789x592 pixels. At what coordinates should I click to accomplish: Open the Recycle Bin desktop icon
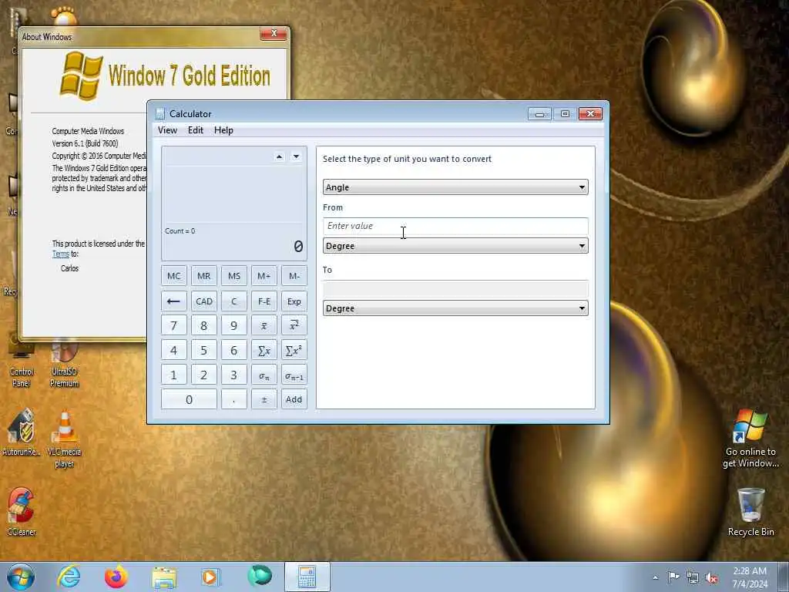click(750, 512)
